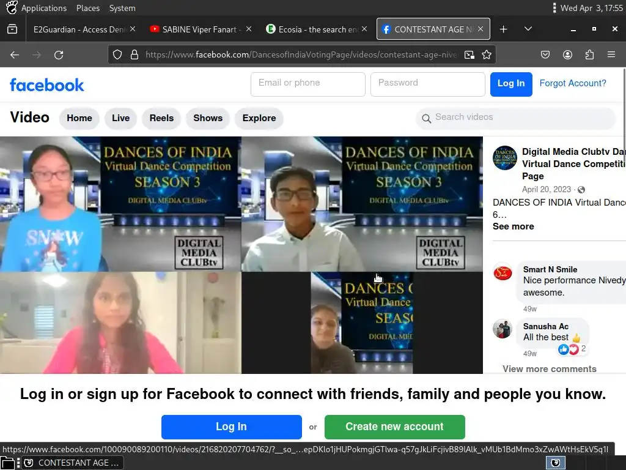
Task: Close the E2Guardian tab
Action: tap(133, 29)
